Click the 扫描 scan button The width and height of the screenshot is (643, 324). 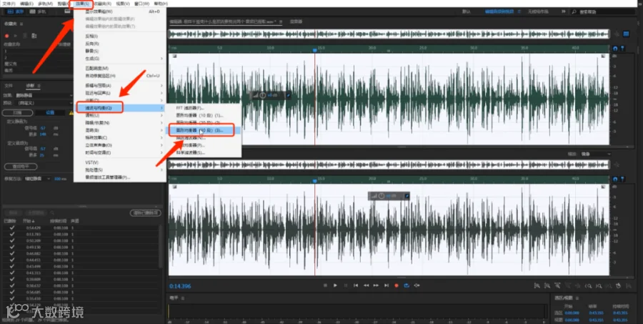[x=17, y=112]
